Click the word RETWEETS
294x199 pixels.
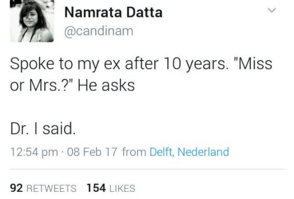[51, 188]
